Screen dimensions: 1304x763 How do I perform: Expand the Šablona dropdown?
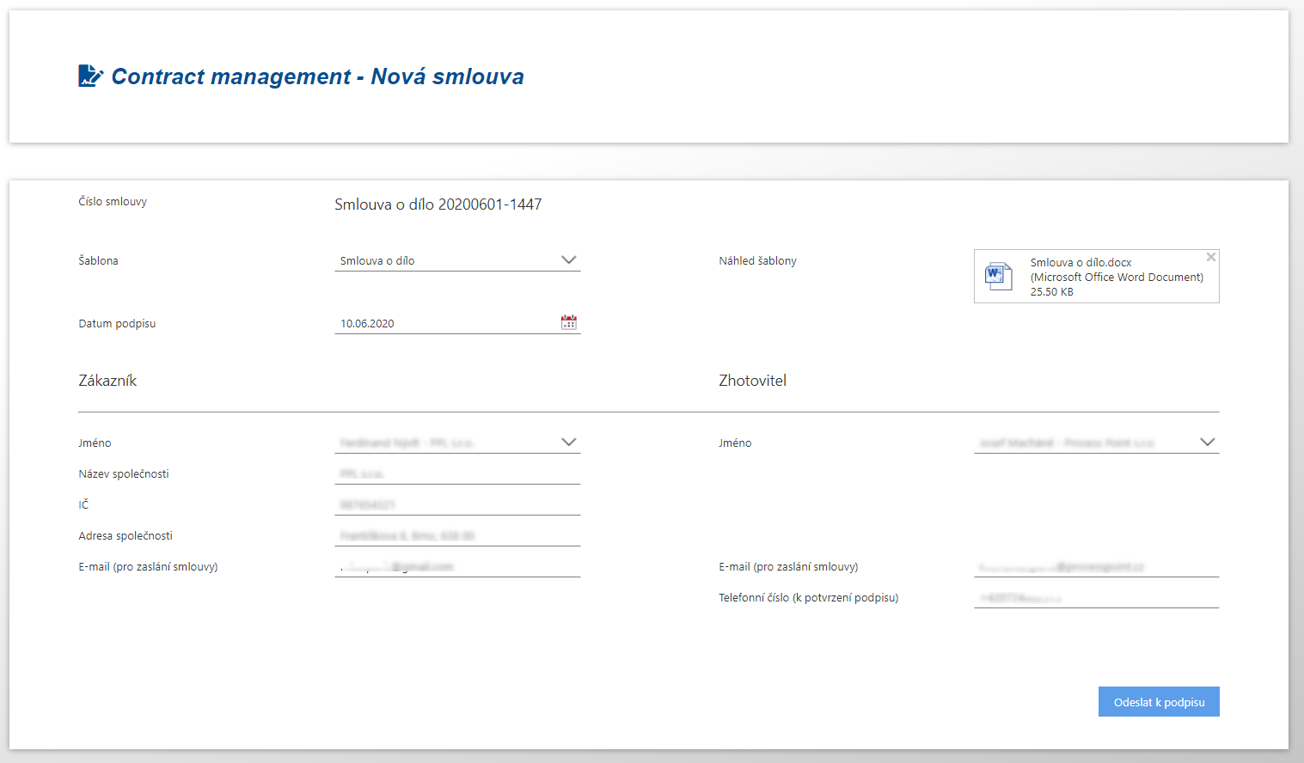(x=568, y=260)
